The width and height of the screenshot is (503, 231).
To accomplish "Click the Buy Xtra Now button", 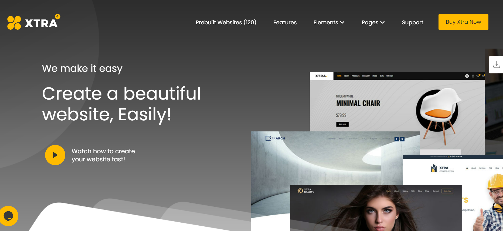I will (463, 22).
